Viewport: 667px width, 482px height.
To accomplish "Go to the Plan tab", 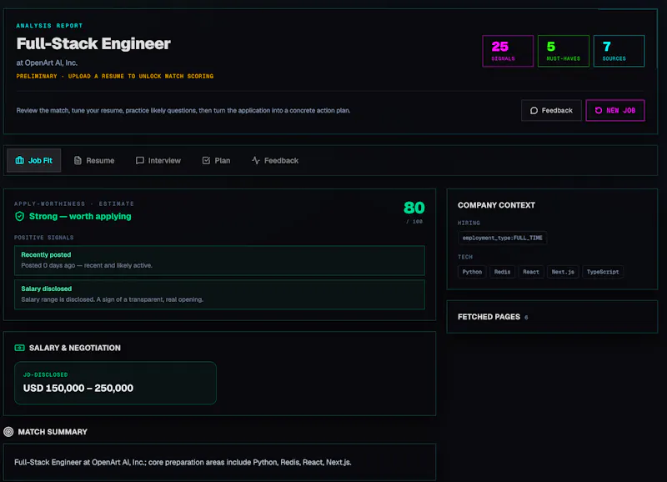I will [x=216, y=160].
